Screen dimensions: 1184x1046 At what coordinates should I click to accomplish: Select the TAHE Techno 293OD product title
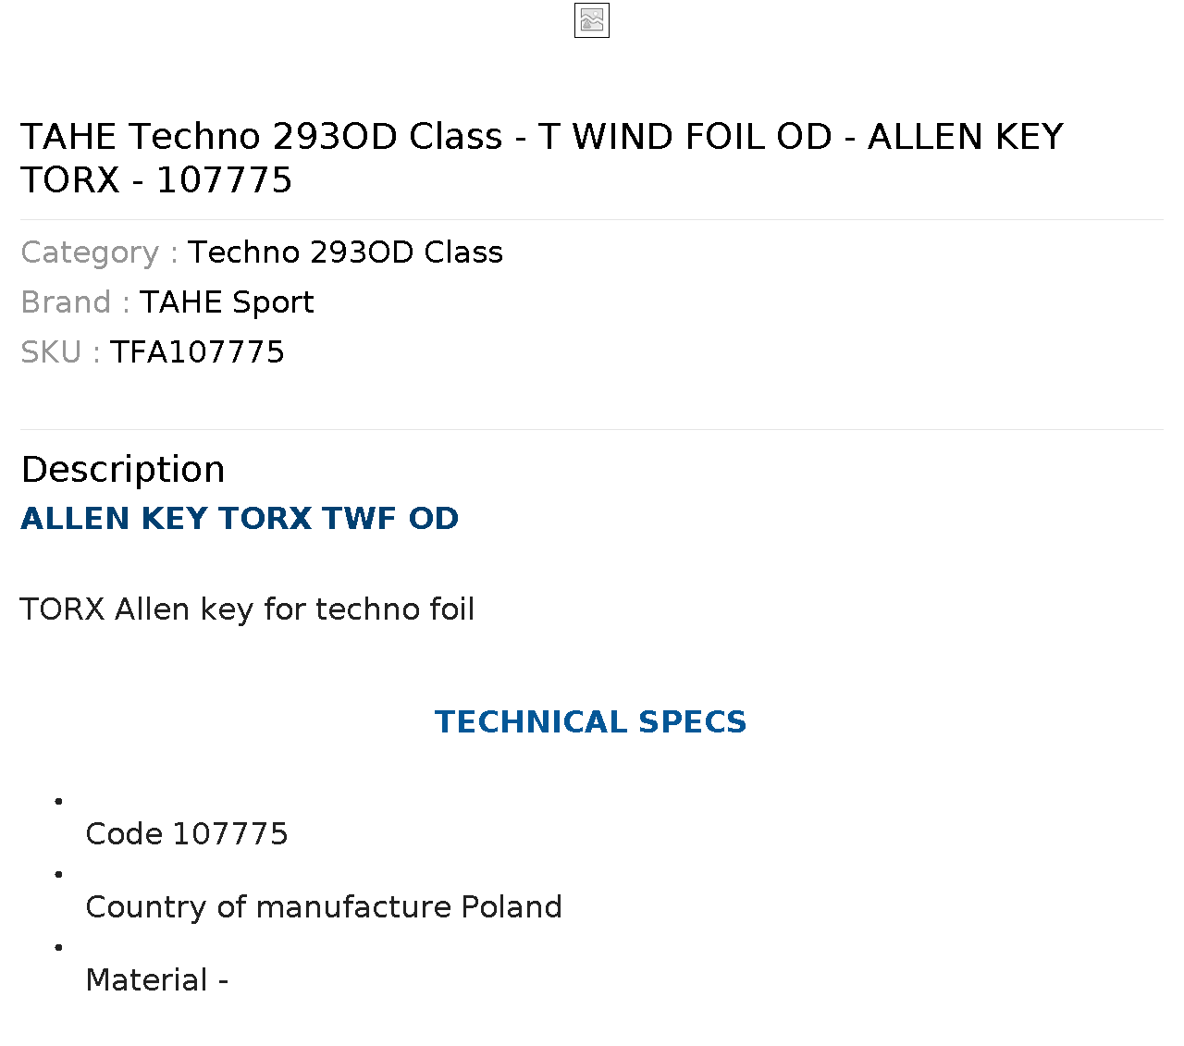pyautogui.click(x=542, y=158)
